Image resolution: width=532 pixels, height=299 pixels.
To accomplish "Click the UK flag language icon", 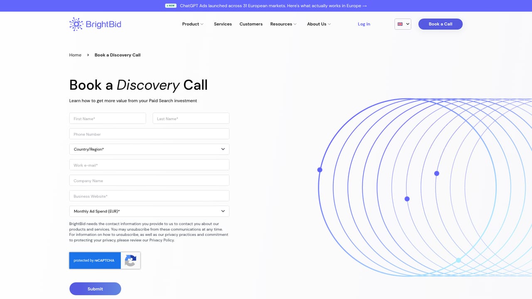I will tap(400, 24).
